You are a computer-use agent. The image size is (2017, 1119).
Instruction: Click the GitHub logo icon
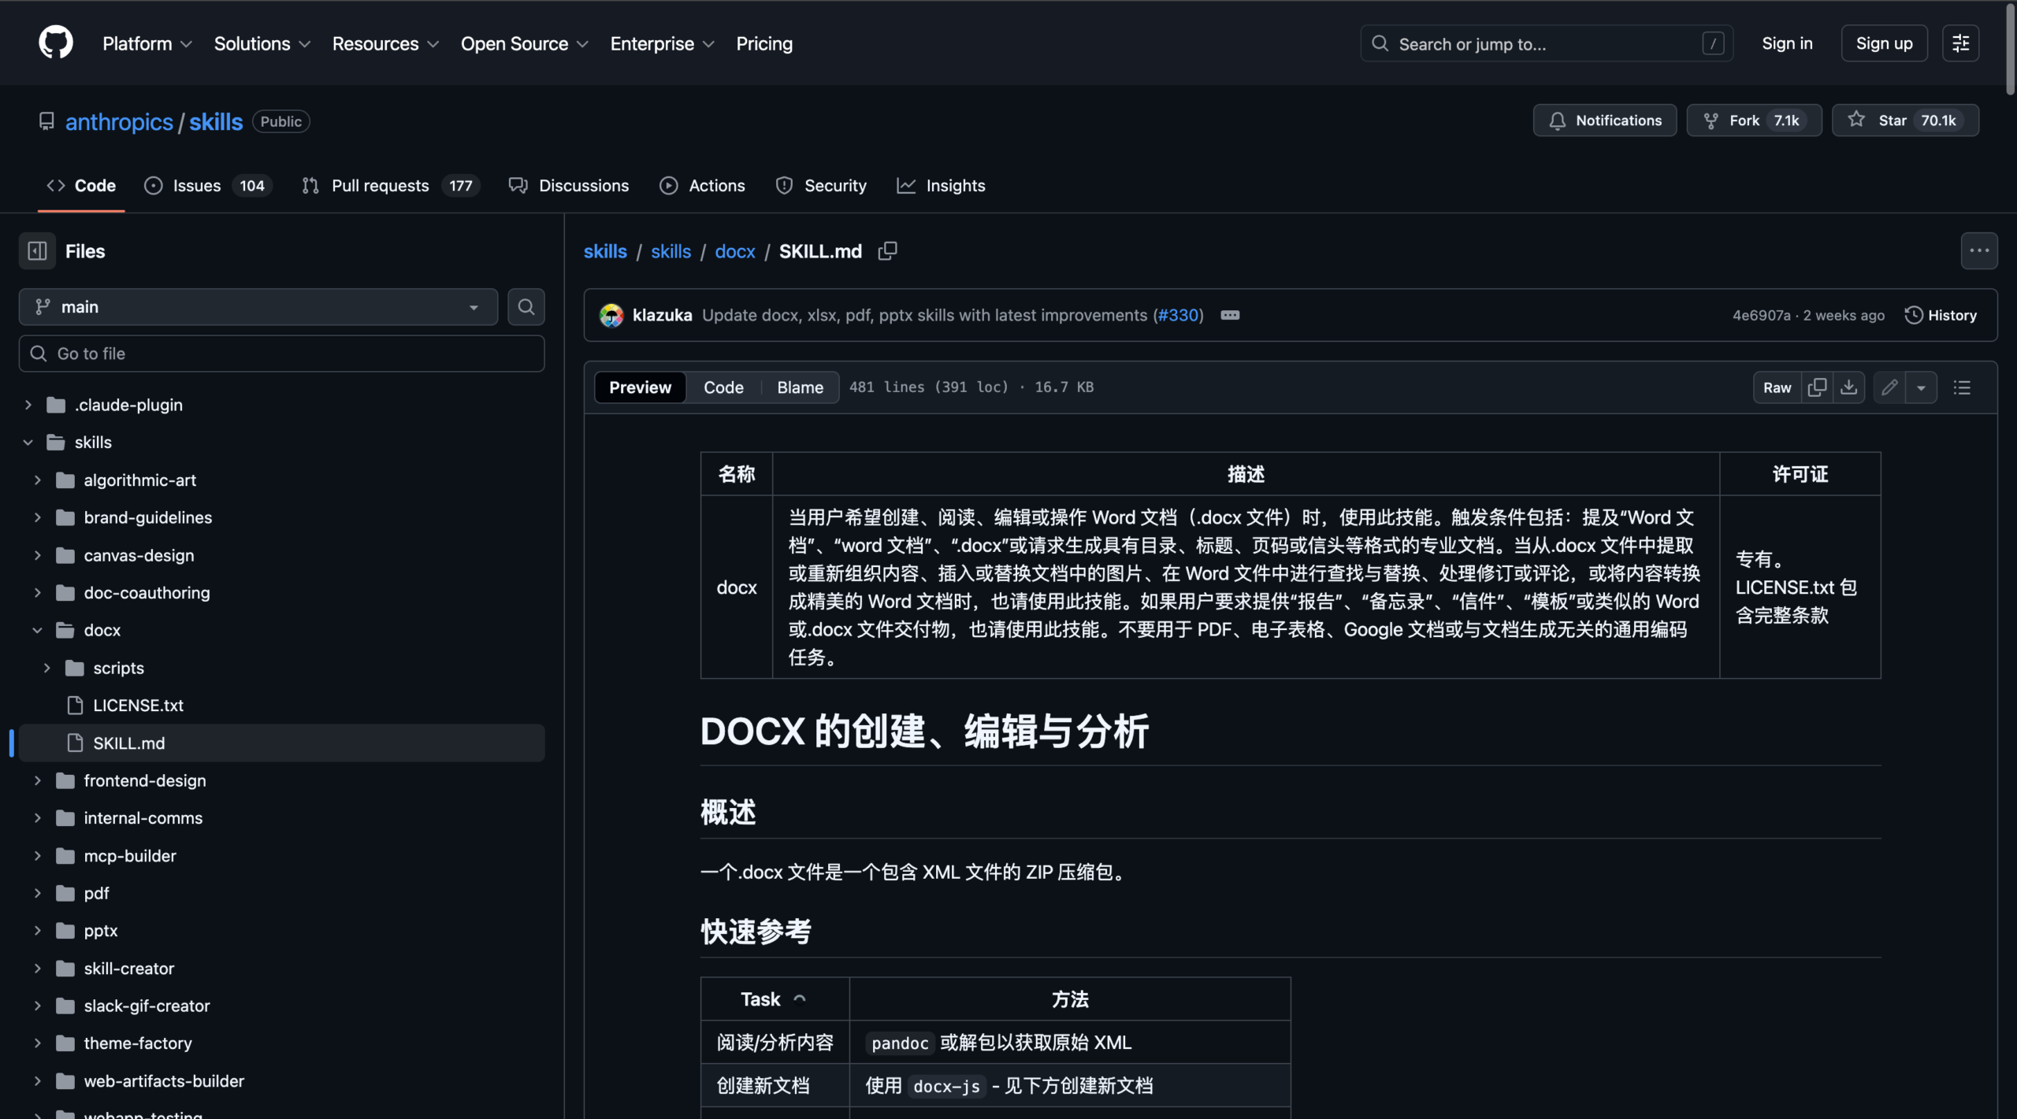click(55, 42)
